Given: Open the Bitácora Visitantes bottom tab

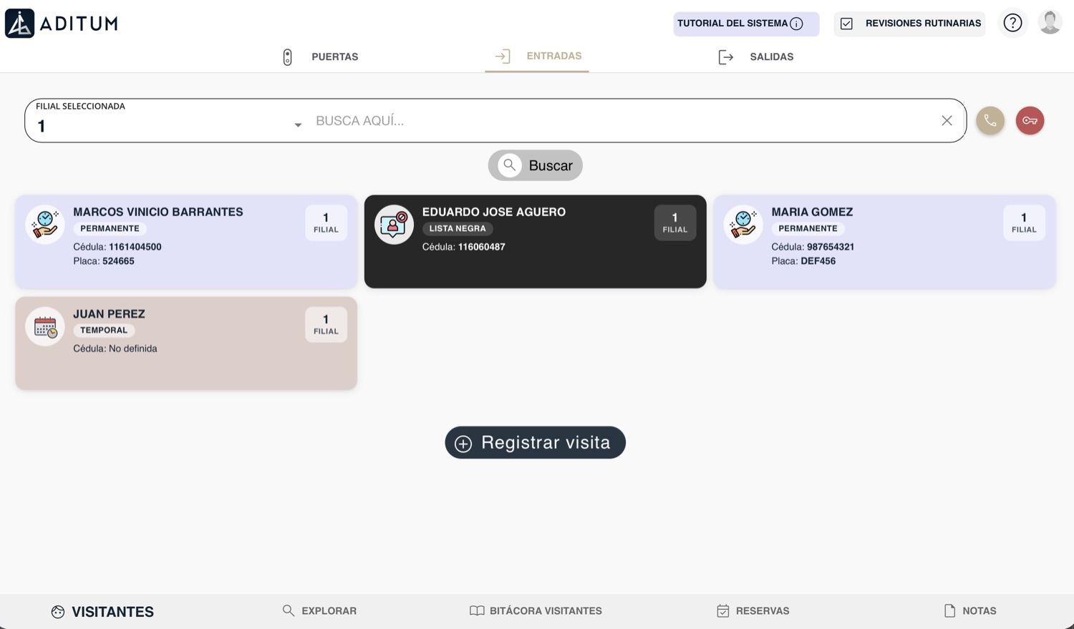Looking at the screenshot, I should tap(536, 611).
